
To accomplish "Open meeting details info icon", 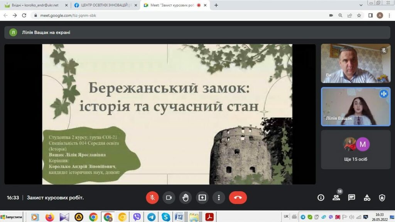I will coord(321,198).
